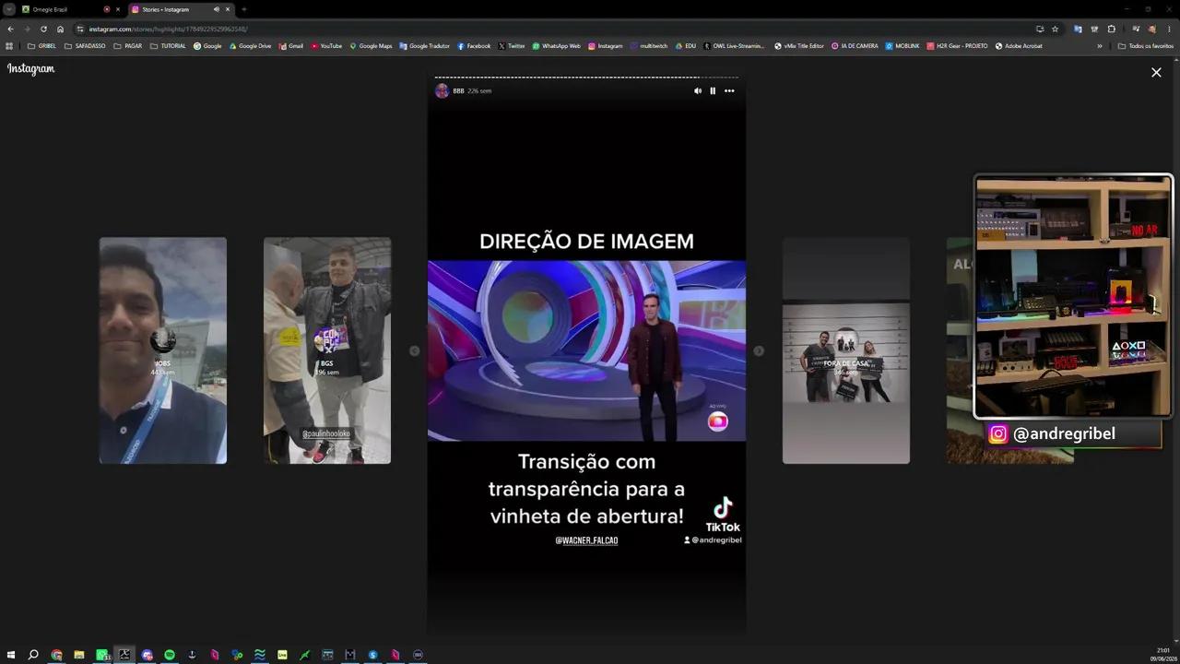1180x664 pixels.
Task: Click the @WAGNER.FALCAO mention link
Action: click(x=586, y=540)
